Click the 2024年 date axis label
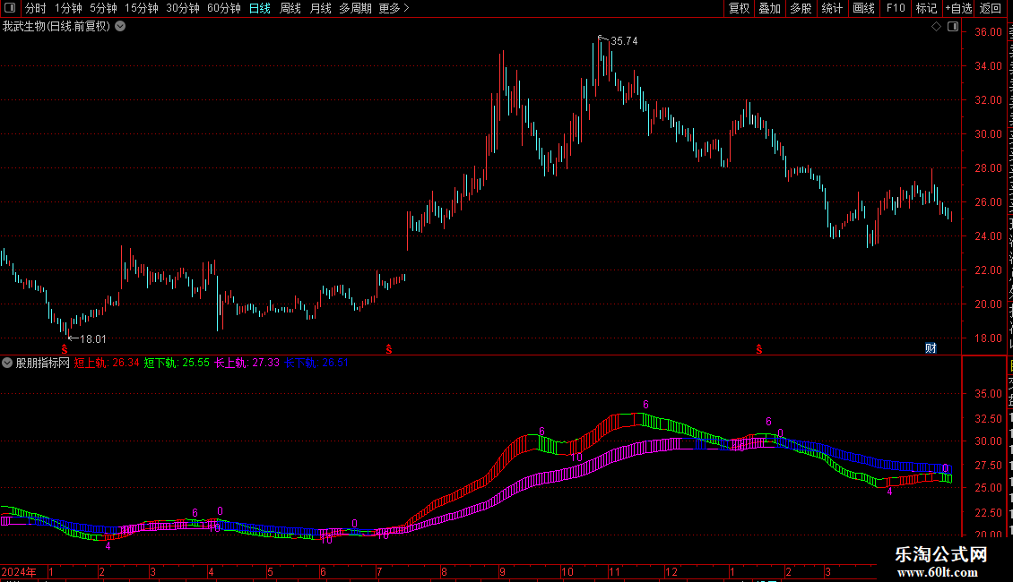This screenshot has width=1013, height=582. coord(19,571)
